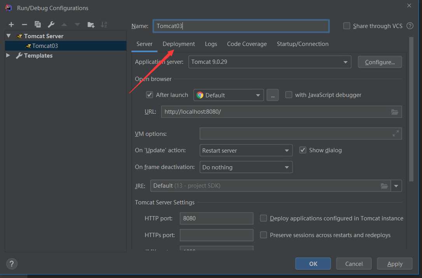Expand the Templates tree node

[8, 55]
